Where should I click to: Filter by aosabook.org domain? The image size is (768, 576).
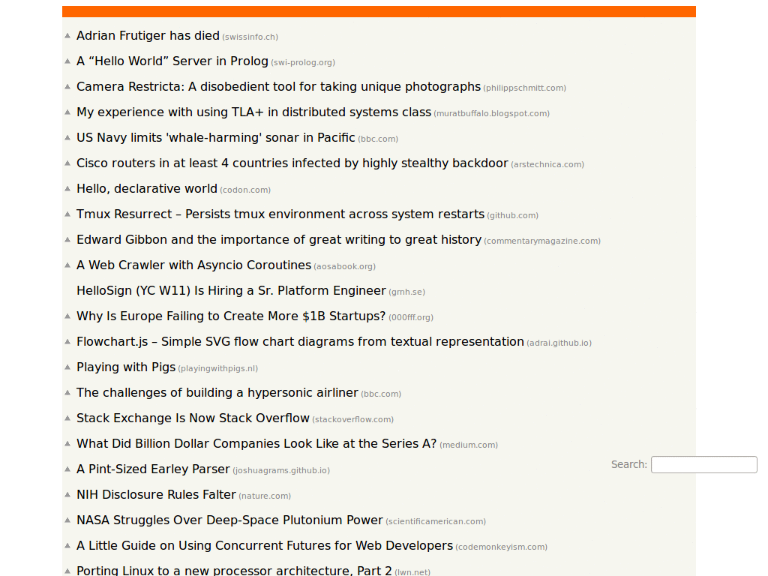click(345, 266)
